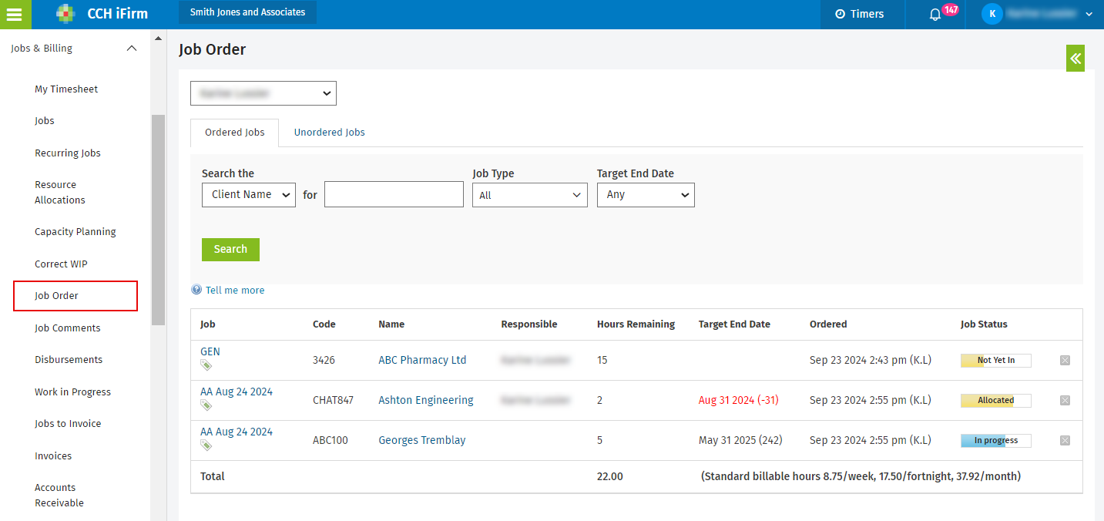
Task: Click the In progress status bar
Action: click(995, 440)
